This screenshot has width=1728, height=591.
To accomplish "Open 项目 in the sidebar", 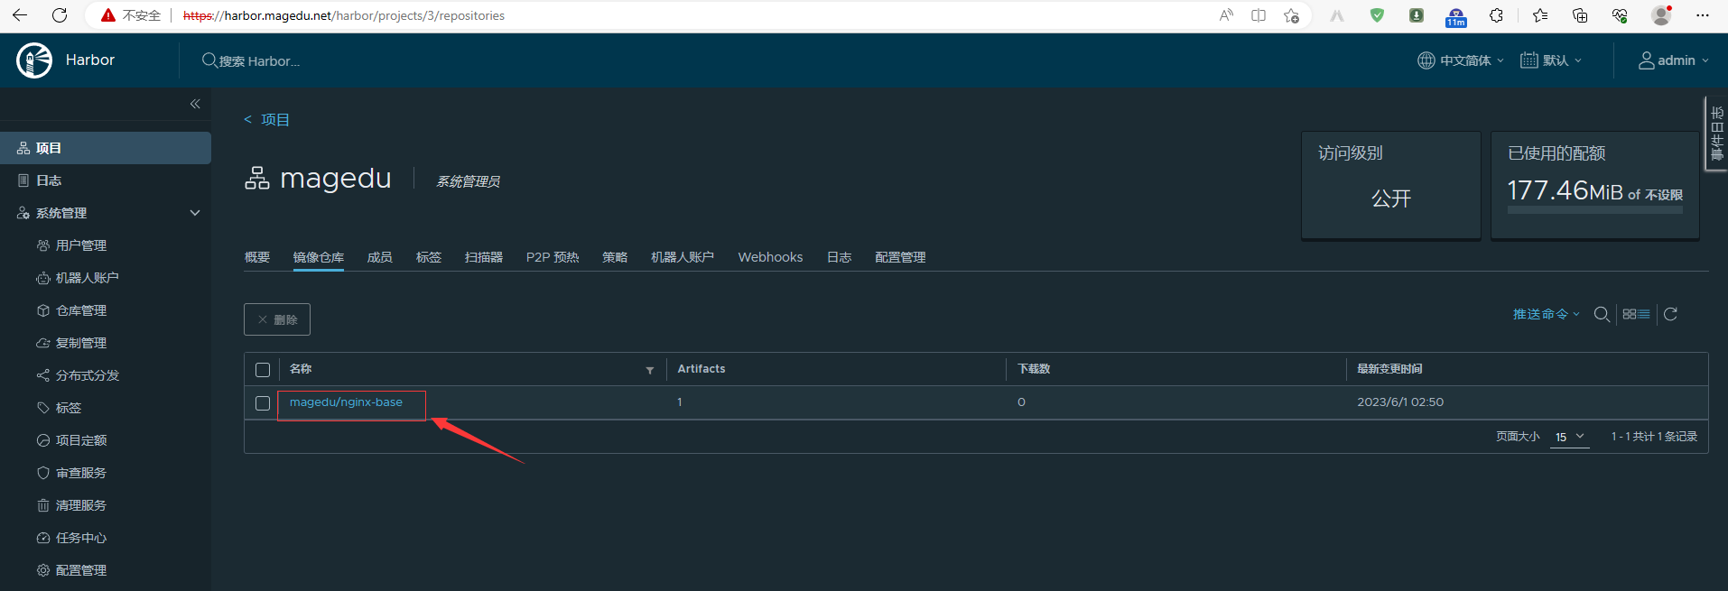I will 106,148.
